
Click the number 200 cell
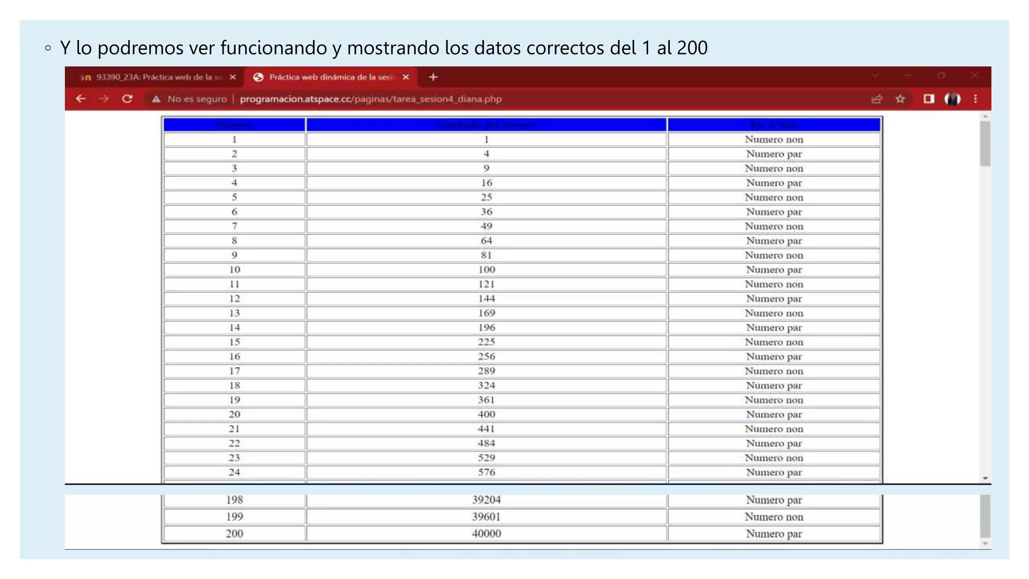click(x=235, y=534)
